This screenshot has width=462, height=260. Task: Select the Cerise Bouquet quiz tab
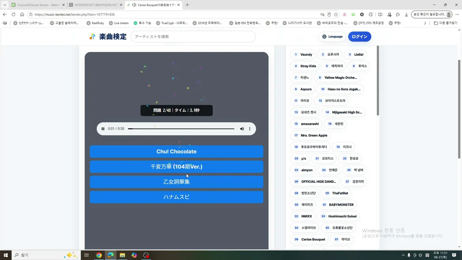point(153,5)
